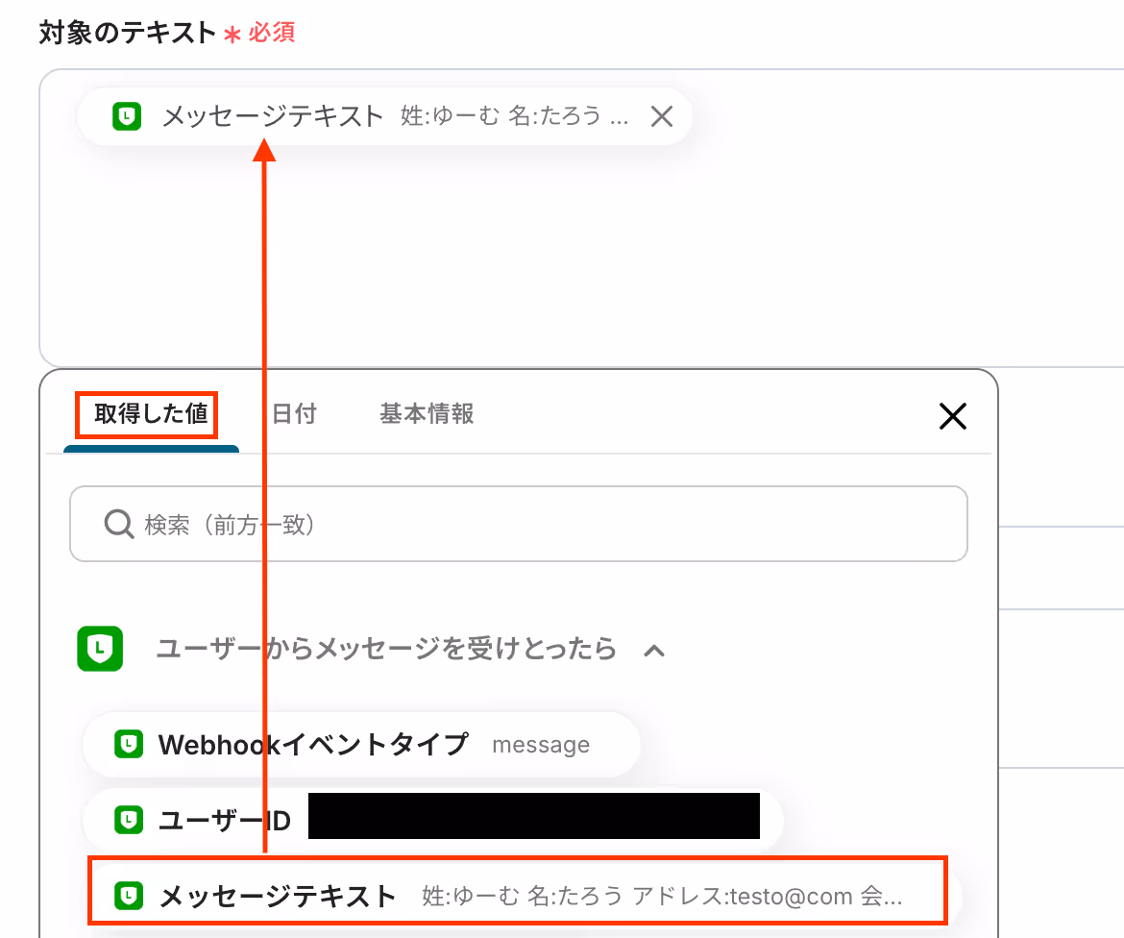
Task: Click the 'message' value text
Action: [541, 745]
